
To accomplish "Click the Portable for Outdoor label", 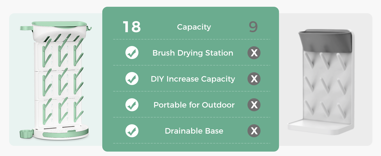I will click(x=194, y=105).
